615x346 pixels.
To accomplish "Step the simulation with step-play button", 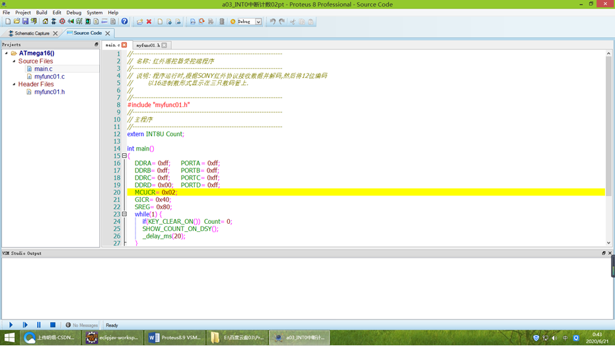I will point(25,325).
